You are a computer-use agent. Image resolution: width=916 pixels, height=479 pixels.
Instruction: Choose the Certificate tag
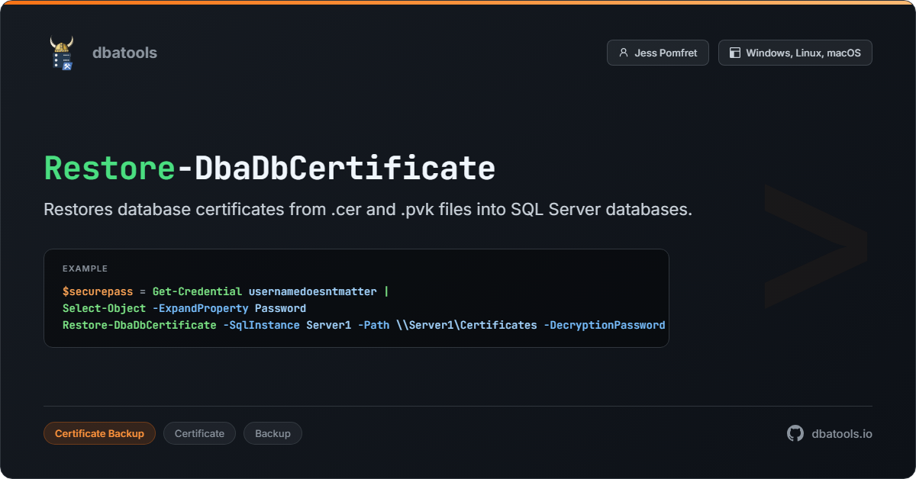(199, 433)
